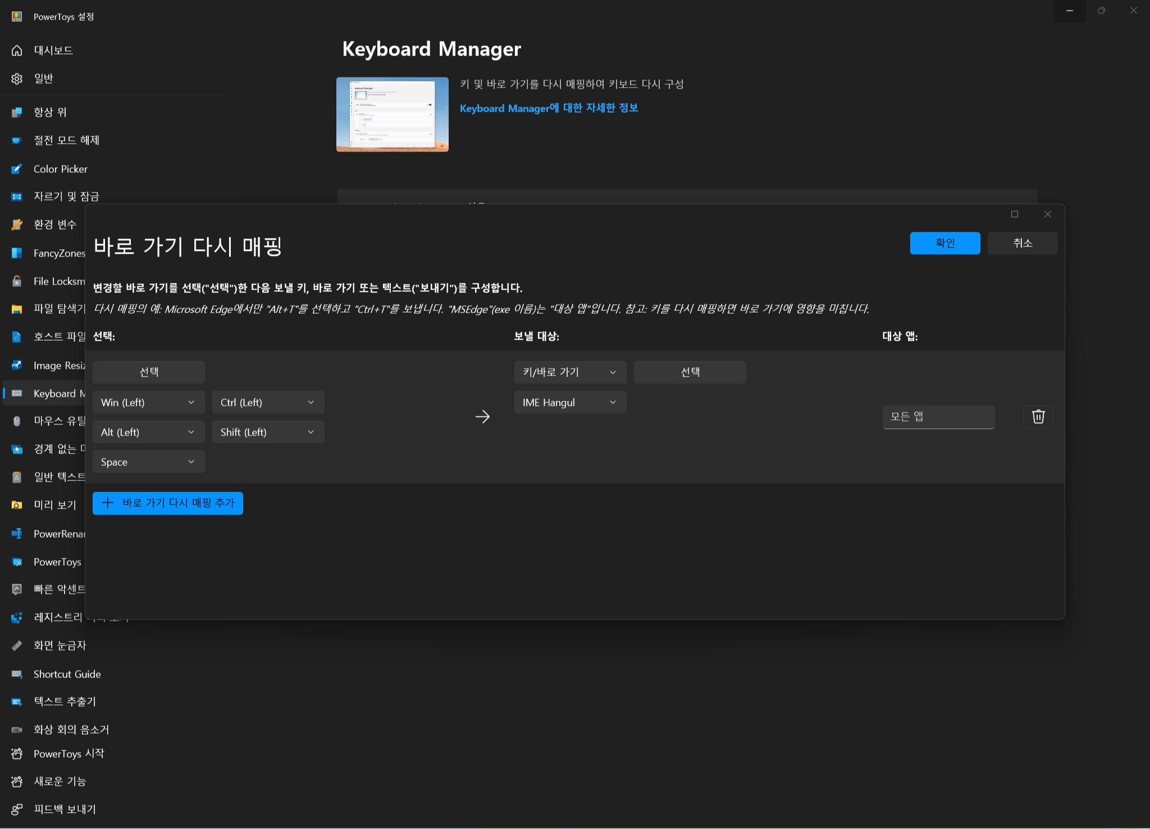Open the IME Hangul target key dropdown
The image size is (1150, 829).
tap(569, 402)
